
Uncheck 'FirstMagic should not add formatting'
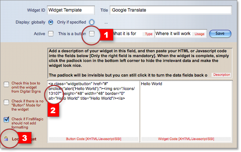coord(6,120)
